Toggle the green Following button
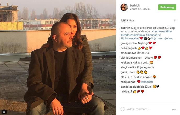The height and width of the screenshot is (115, 180). [167, 8]
